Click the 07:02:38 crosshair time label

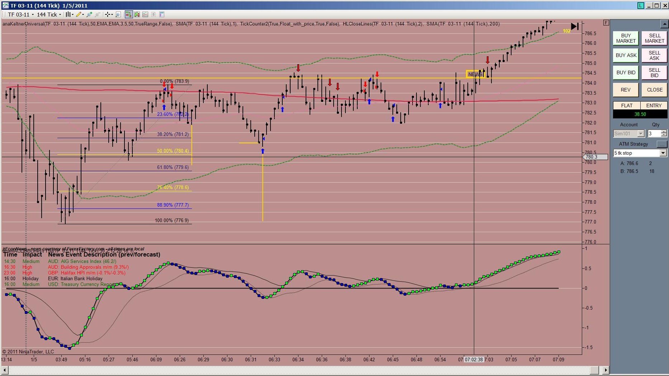coord(474,359)
